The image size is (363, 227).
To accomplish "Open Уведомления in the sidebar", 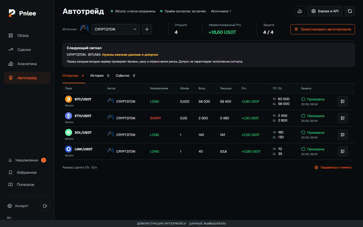I will (27, 160).
